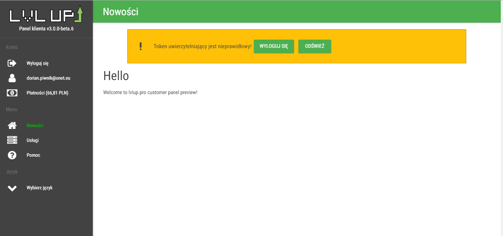Open Płatności (66,81 PLN) in sidebar

click(x=47, y=93)
